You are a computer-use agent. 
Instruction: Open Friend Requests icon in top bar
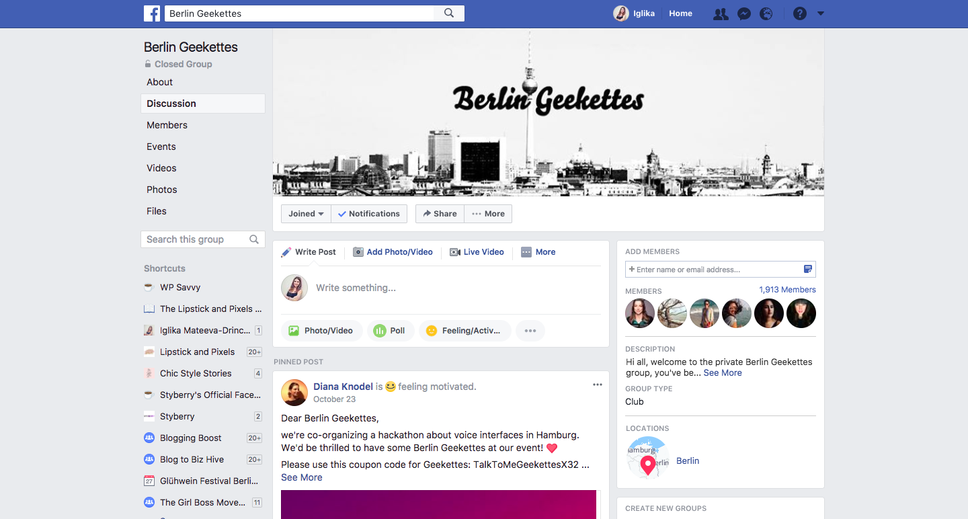(x=721, y=13)
